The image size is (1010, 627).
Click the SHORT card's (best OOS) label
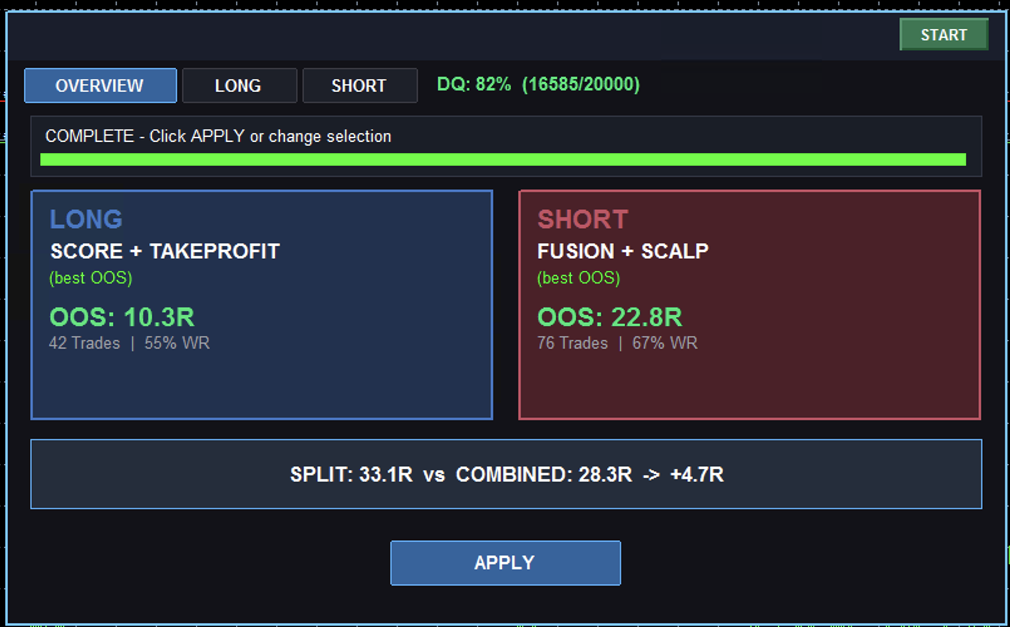578,278
